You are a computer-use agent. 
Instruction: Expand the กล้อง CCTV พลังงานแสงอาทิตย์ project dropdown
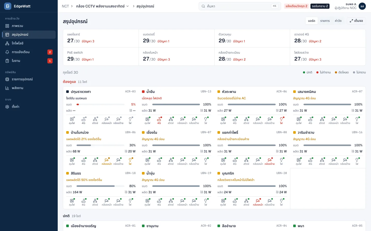(x=103, y=6)
